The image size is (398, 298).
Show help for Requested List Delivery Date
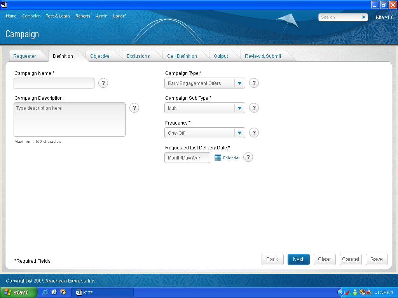click(248, 157)
